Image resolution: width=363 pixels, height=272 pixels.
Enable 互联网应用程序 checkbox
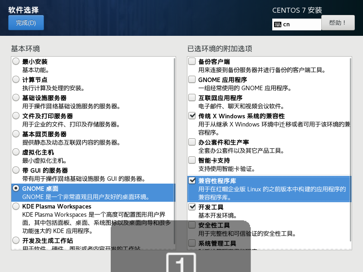point(192,97)
